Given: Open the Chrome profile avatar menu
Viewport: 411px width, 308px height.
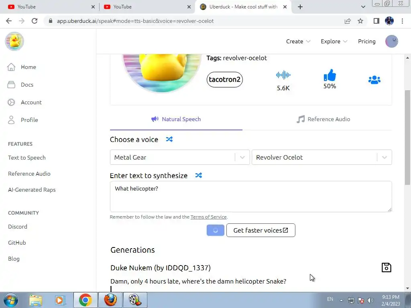Looking at the screenshot, I should tap(389, 21).
